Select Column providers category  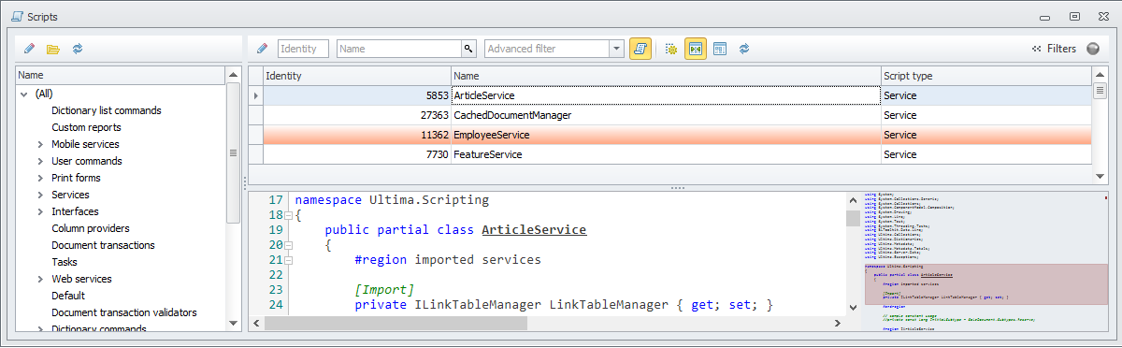91,228
